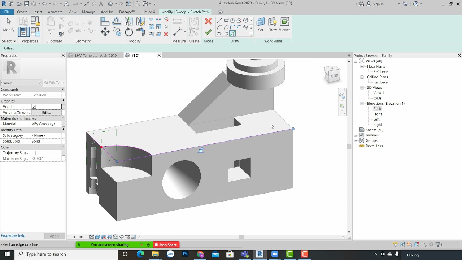Select the Rectangle draw tool
Image resolution: width=462 pixels, height=260 pixels.
pyautogui.click(x=226, y=21)
